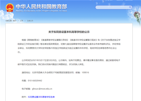This screenshot has height=101, width=141.
Task: Open the 公开 breadcrumb link
Action: click(x=22, y=21)
